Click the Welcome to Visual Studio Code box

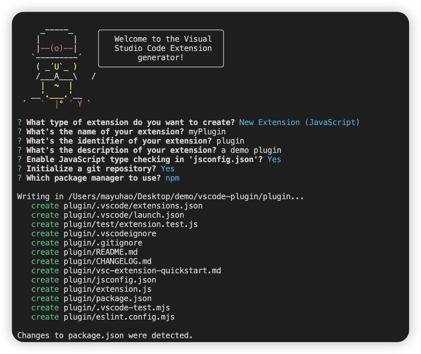coord(161,48)
